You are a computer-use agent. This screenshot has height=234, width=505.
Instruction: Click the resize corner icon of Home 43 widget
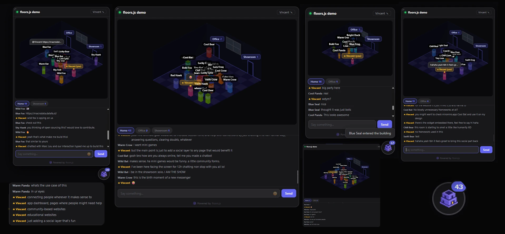tap(117, 9)
